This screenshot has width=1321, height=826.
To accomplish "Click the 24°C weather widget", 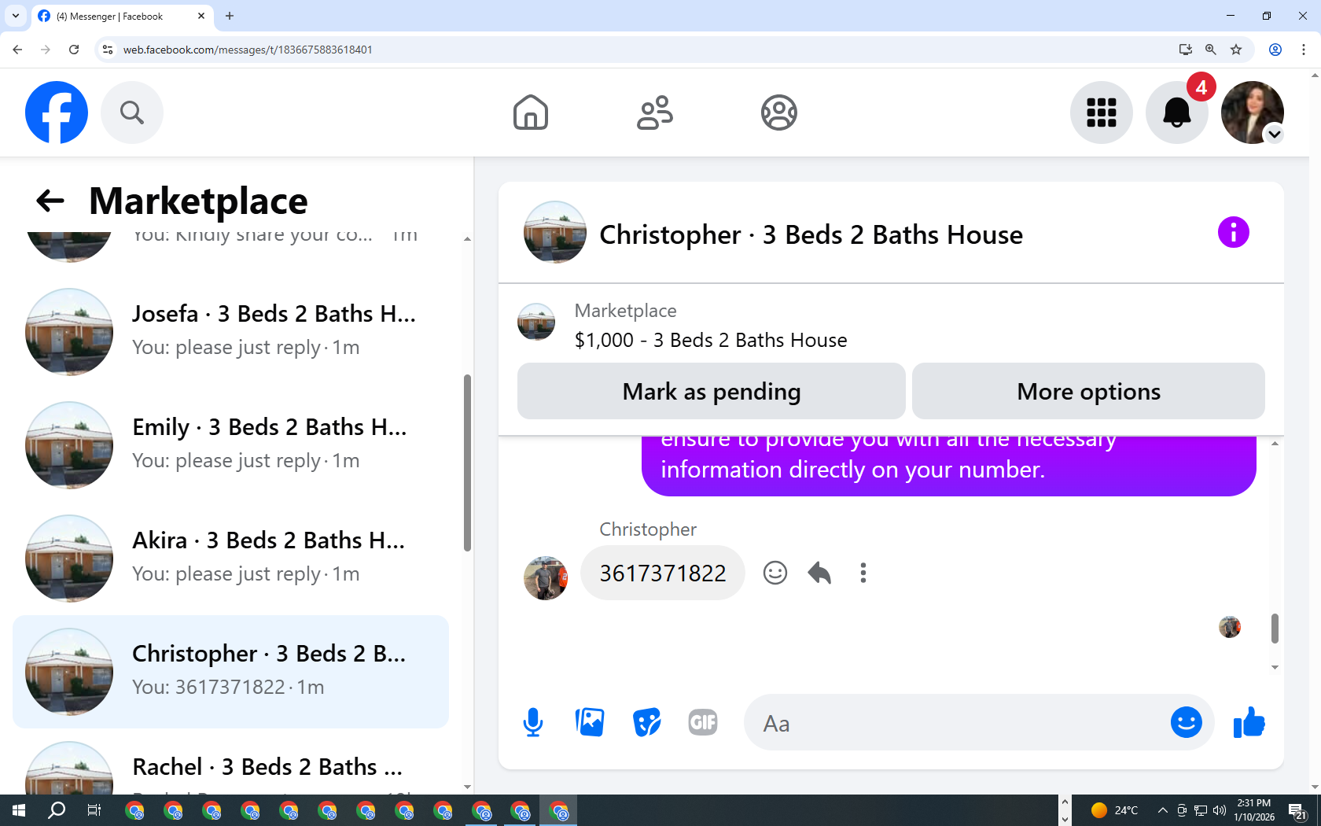I will [1115, 810].
